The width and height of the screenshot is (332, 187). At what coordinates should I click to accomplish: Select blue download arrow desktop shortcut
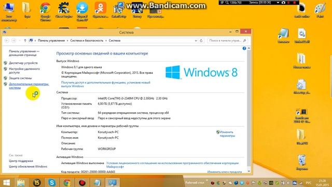[82, 11]
